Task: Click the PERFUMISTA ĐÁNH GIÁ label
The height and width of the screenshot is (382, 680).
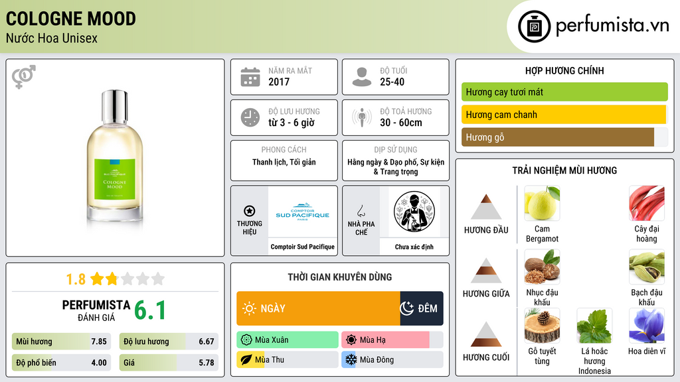Action: pos(96,310)
